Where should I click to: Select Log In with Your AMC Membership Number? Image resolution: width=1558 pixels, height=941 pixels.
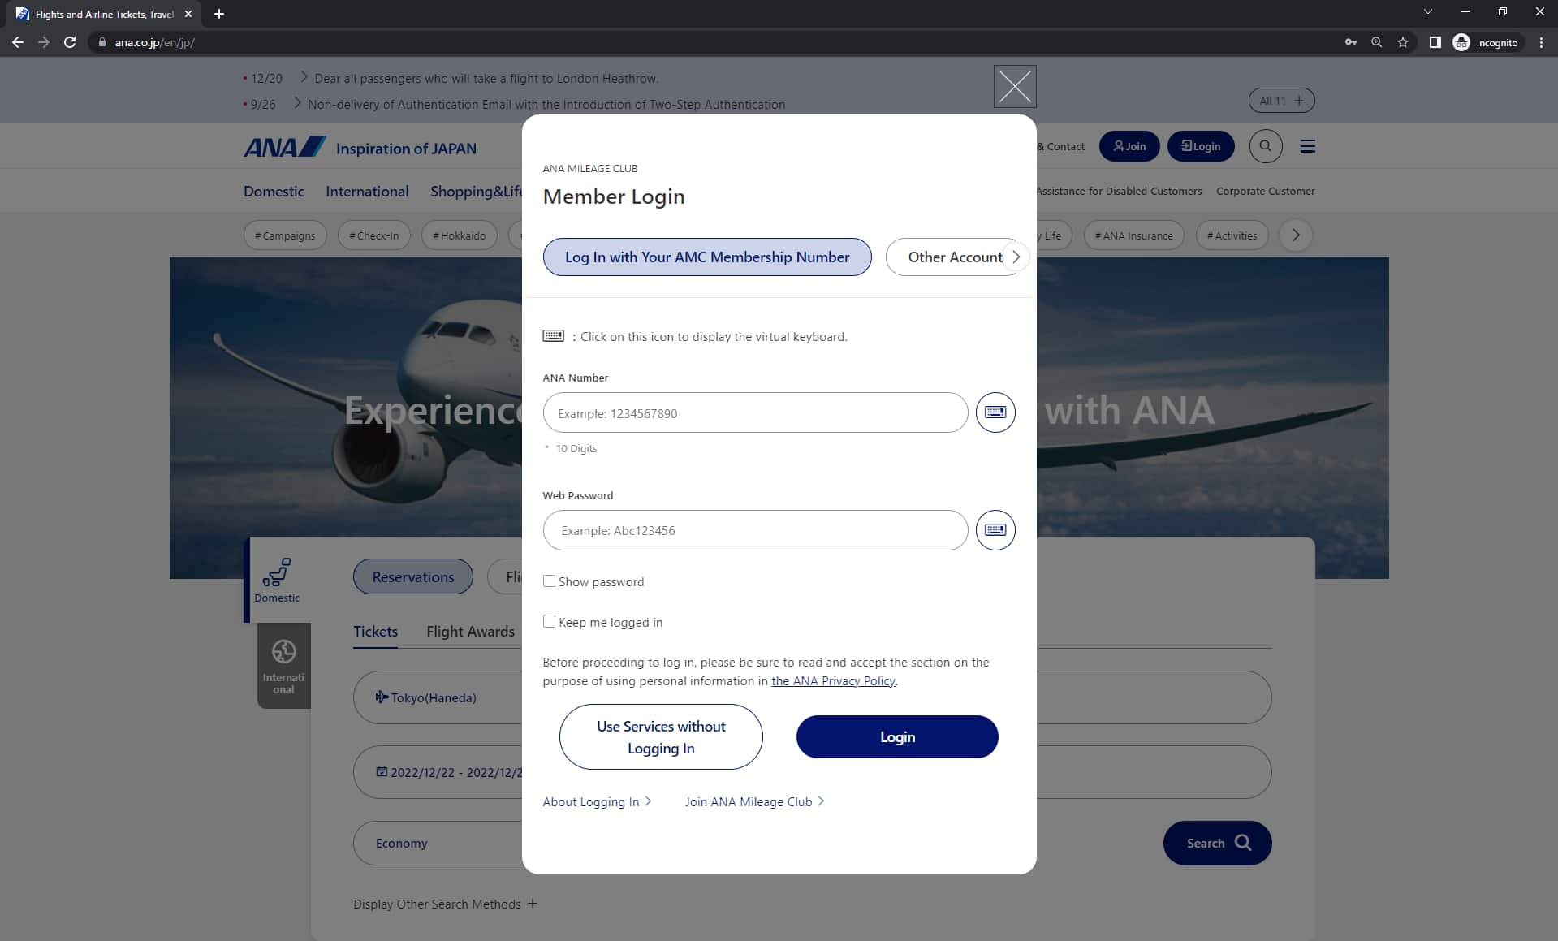click(x=707, y=257)
